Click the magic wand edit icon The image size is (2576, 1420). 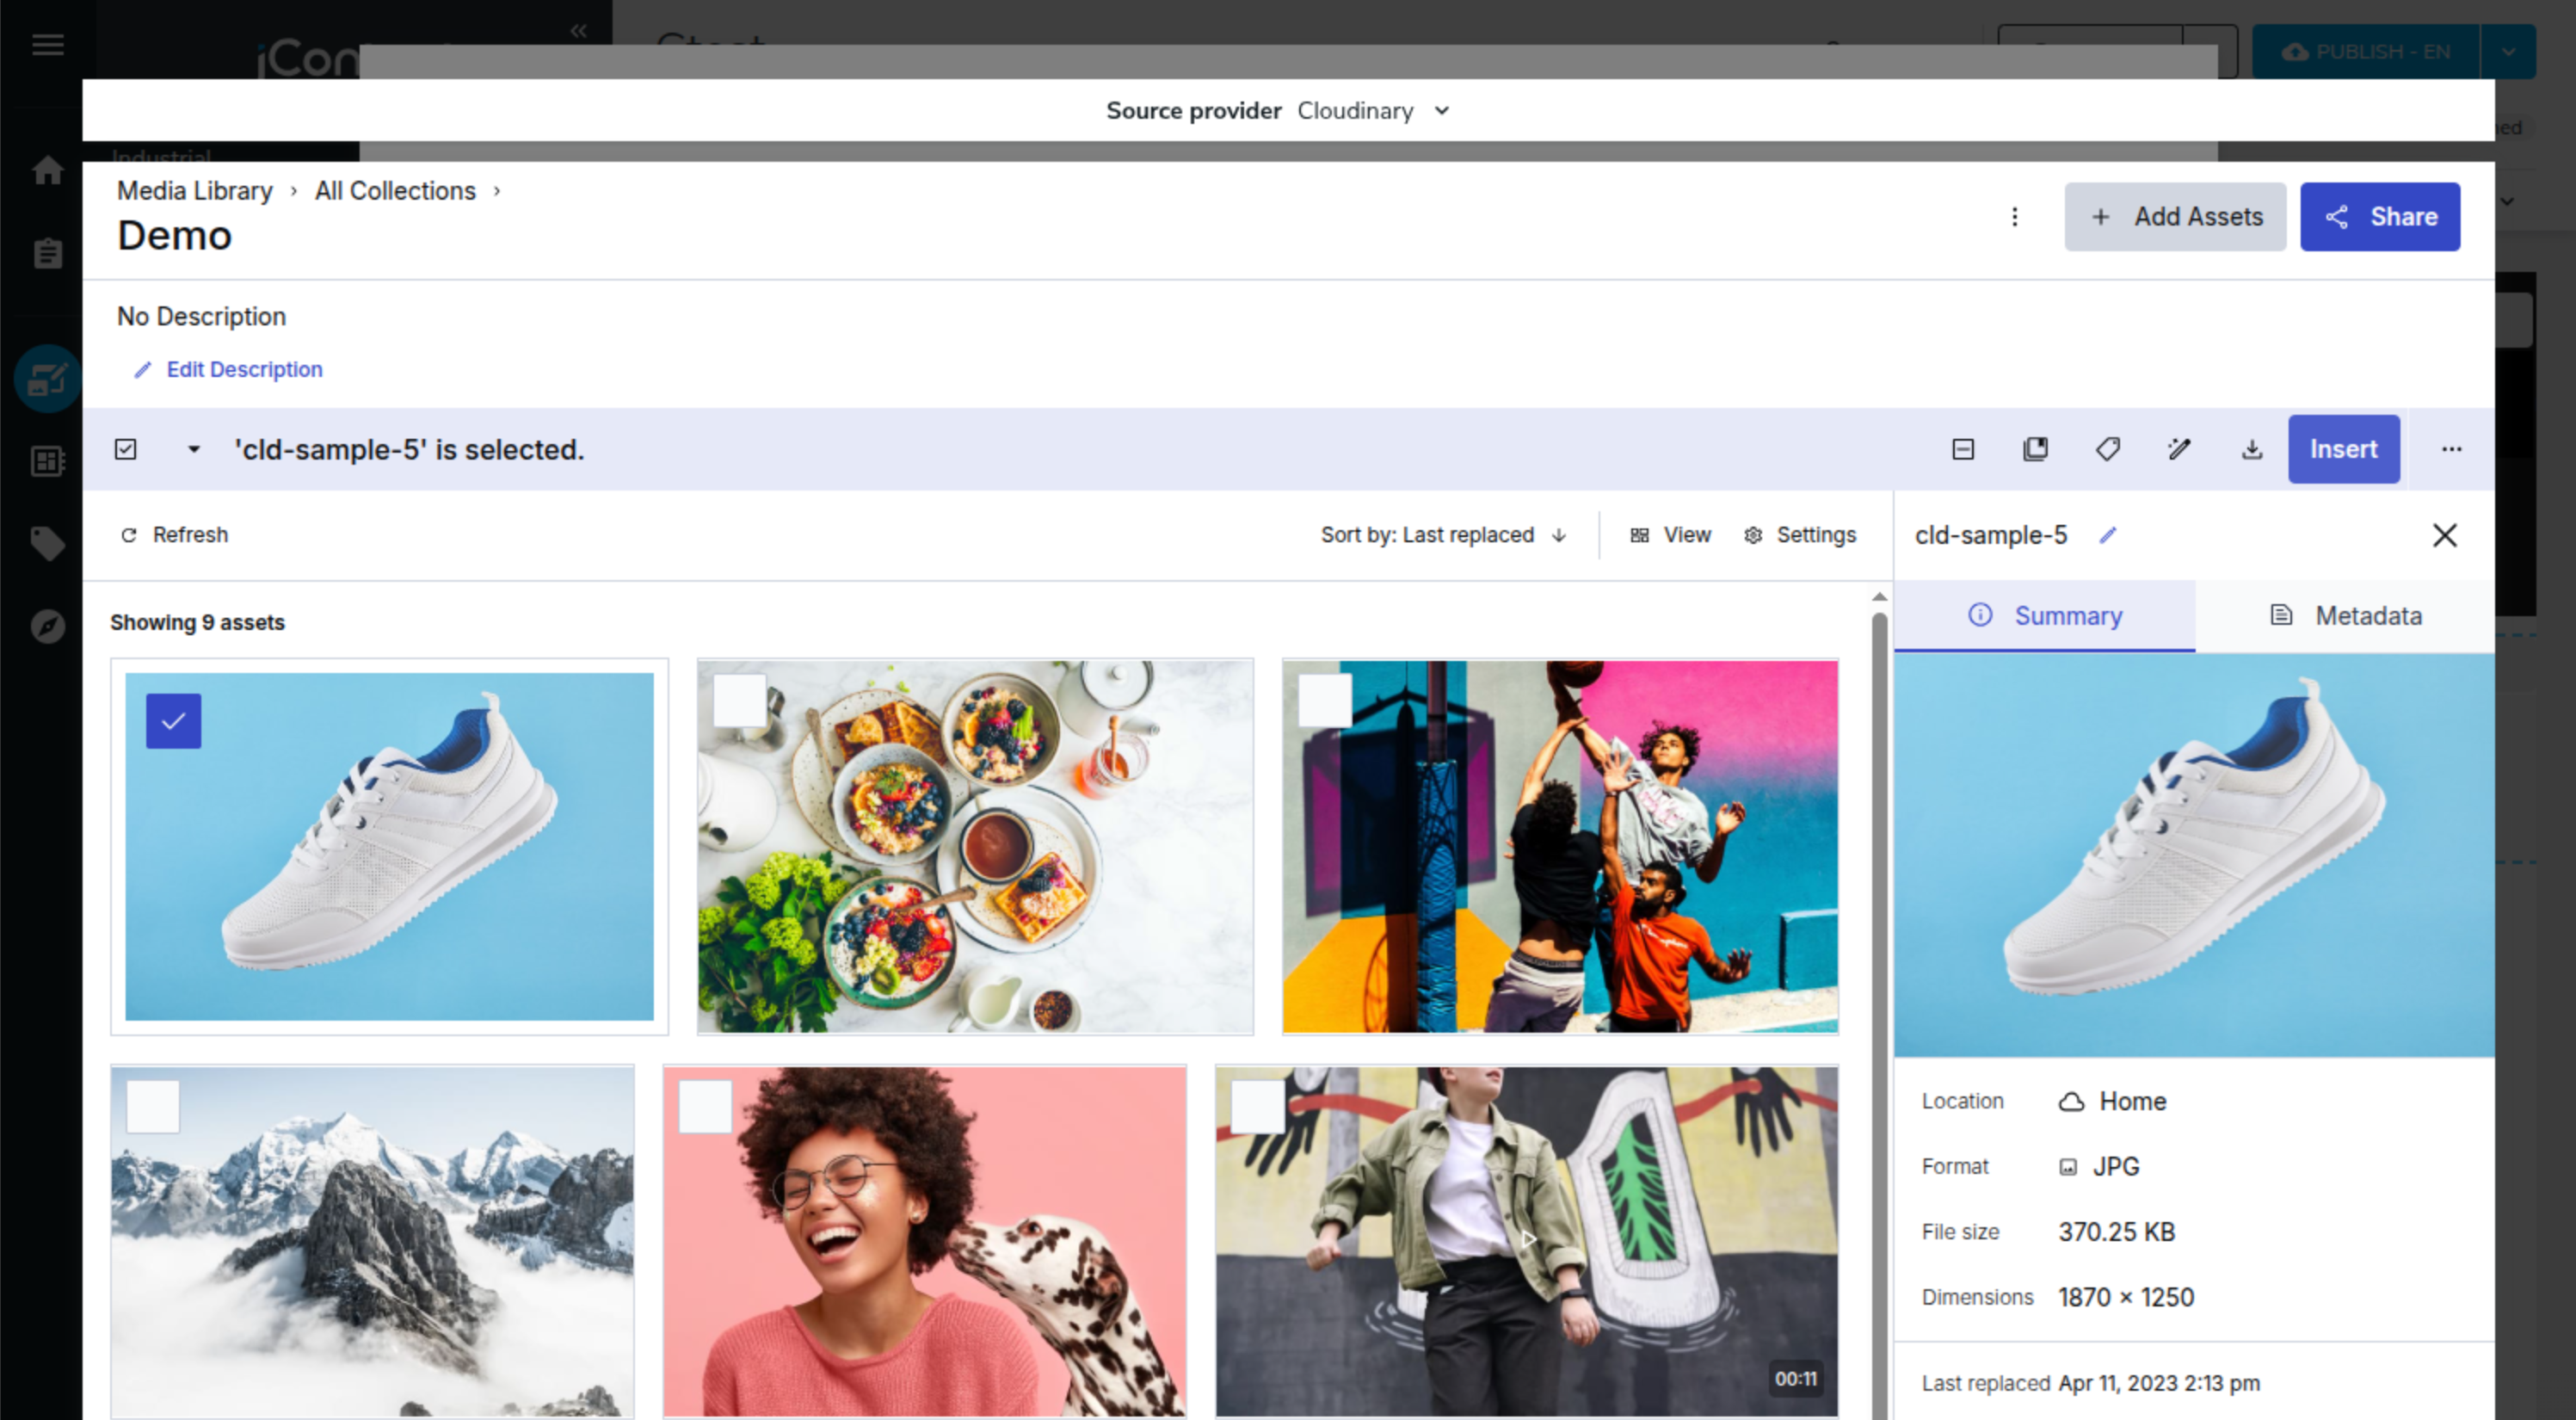click(2179, 450)
